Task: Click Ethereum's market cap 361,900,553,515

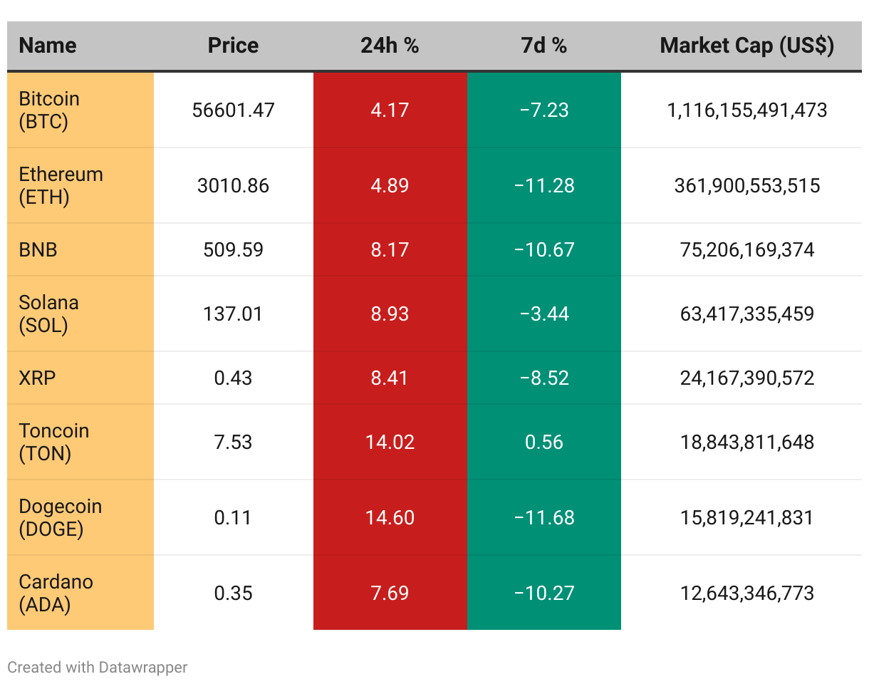Action: [746, 185]
